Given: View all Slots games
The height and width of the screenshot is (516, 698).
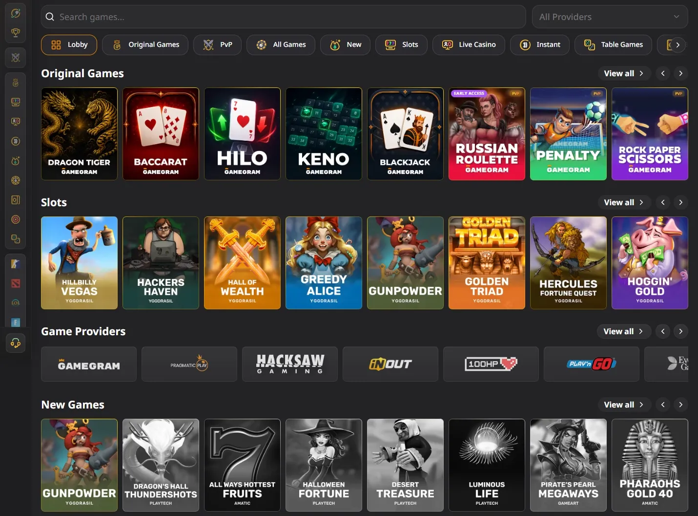Looking at the screenshot, I should pyautogui.click(x=624, y=202).
